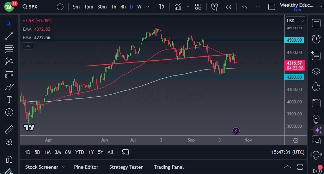The width and height of the screenshot is (324, 174).
Task: Open the USD currency dropdown
Action: click(294, 20)
